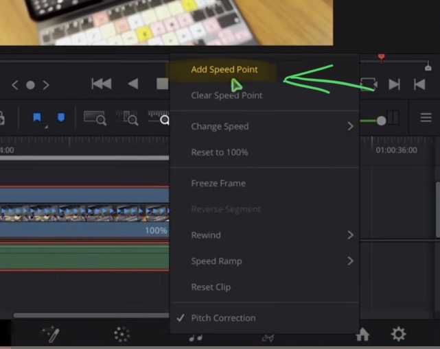This screenshot has height=349, width=440.
Task: Click the go to previous clip button
Action: point(419,84)
